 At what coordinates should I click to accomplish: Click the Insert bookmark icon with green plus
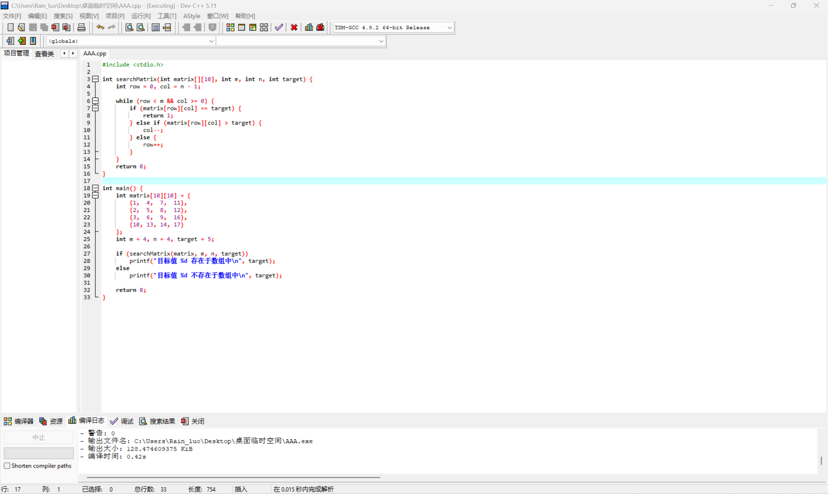tap(22, 41)
